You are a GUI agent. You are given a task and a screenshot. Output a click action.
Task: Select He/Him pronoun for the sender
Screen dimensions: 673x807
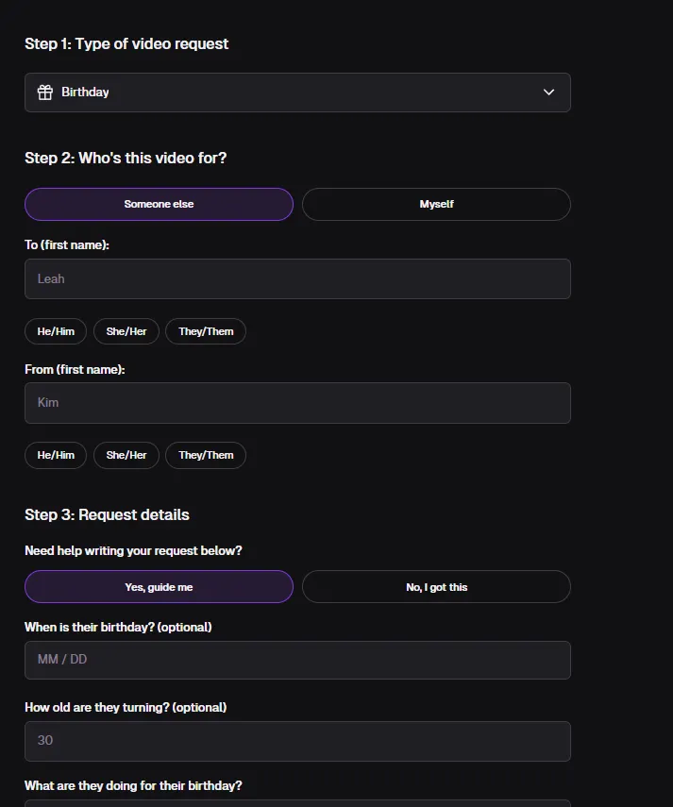56,455
